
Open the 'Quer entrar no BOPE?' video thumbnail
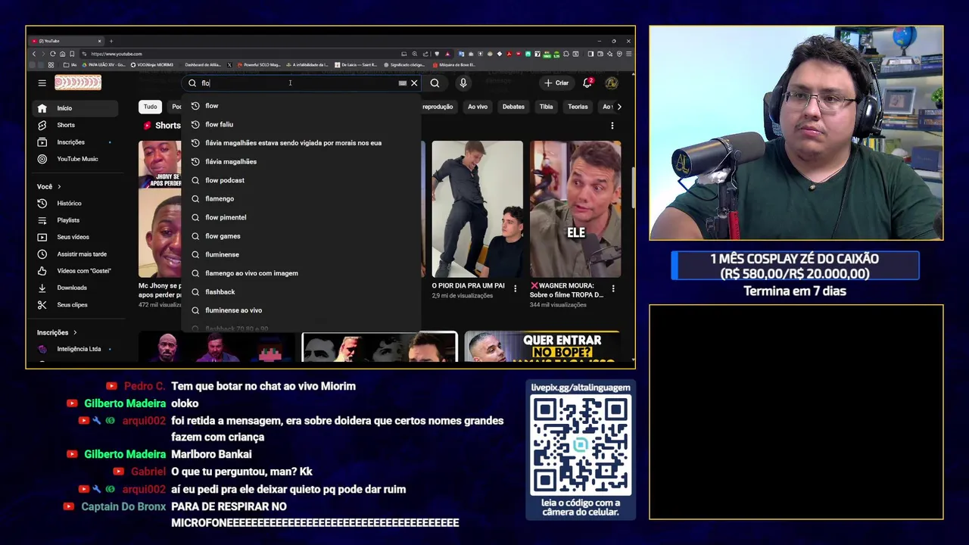[542, 347]
